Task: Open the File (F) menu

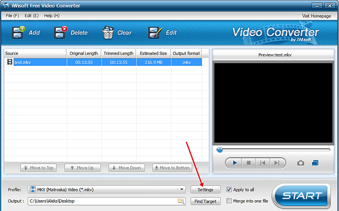Action: (x=12, y=16)
